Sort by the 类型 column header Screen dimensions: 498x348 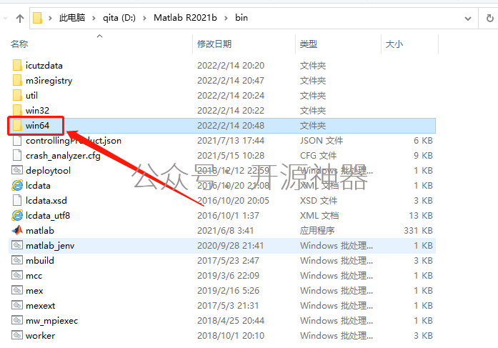tap(309, 44)
